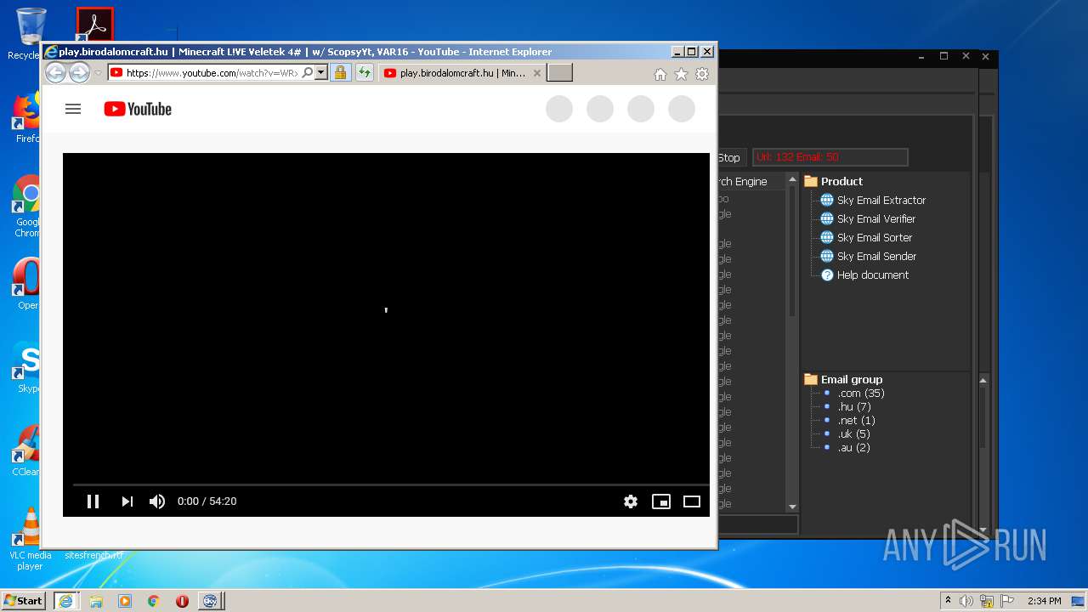This screenshot has height=612, width=1088.
Task: Click the video progress bar
Action: (391, 484)
